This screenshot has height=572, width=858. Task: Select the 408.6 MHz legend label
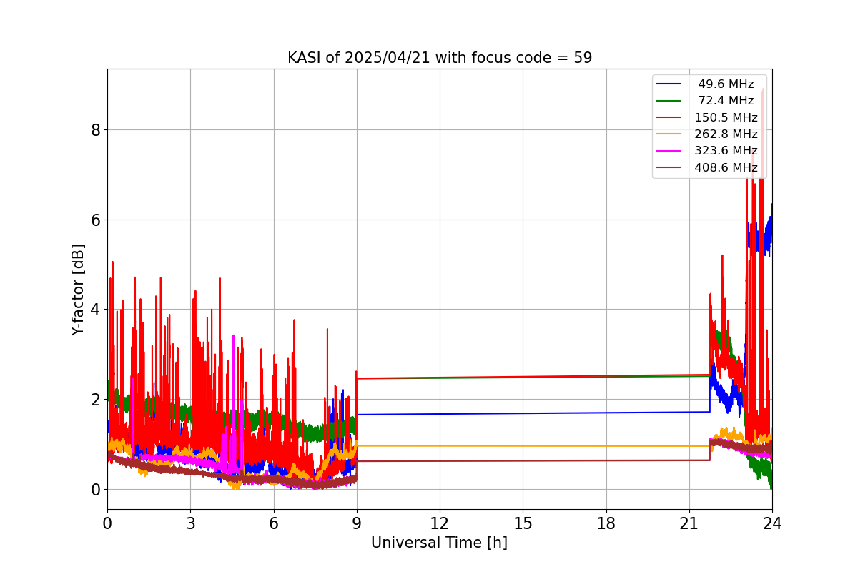pos(726,167)
